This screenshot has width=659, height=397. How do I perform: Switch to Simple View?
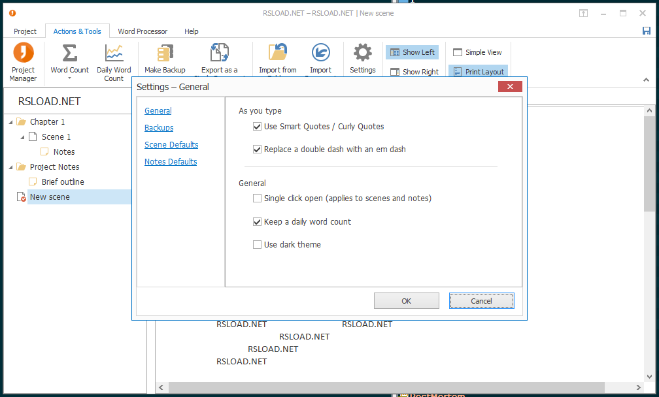pyautogui.click(x=477, y=52)
